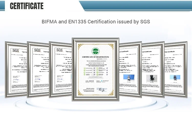The width and height of the screenshot is (192, 120).
Task: Click the CERTIFICATE section heading
Action: click(27, 6)
